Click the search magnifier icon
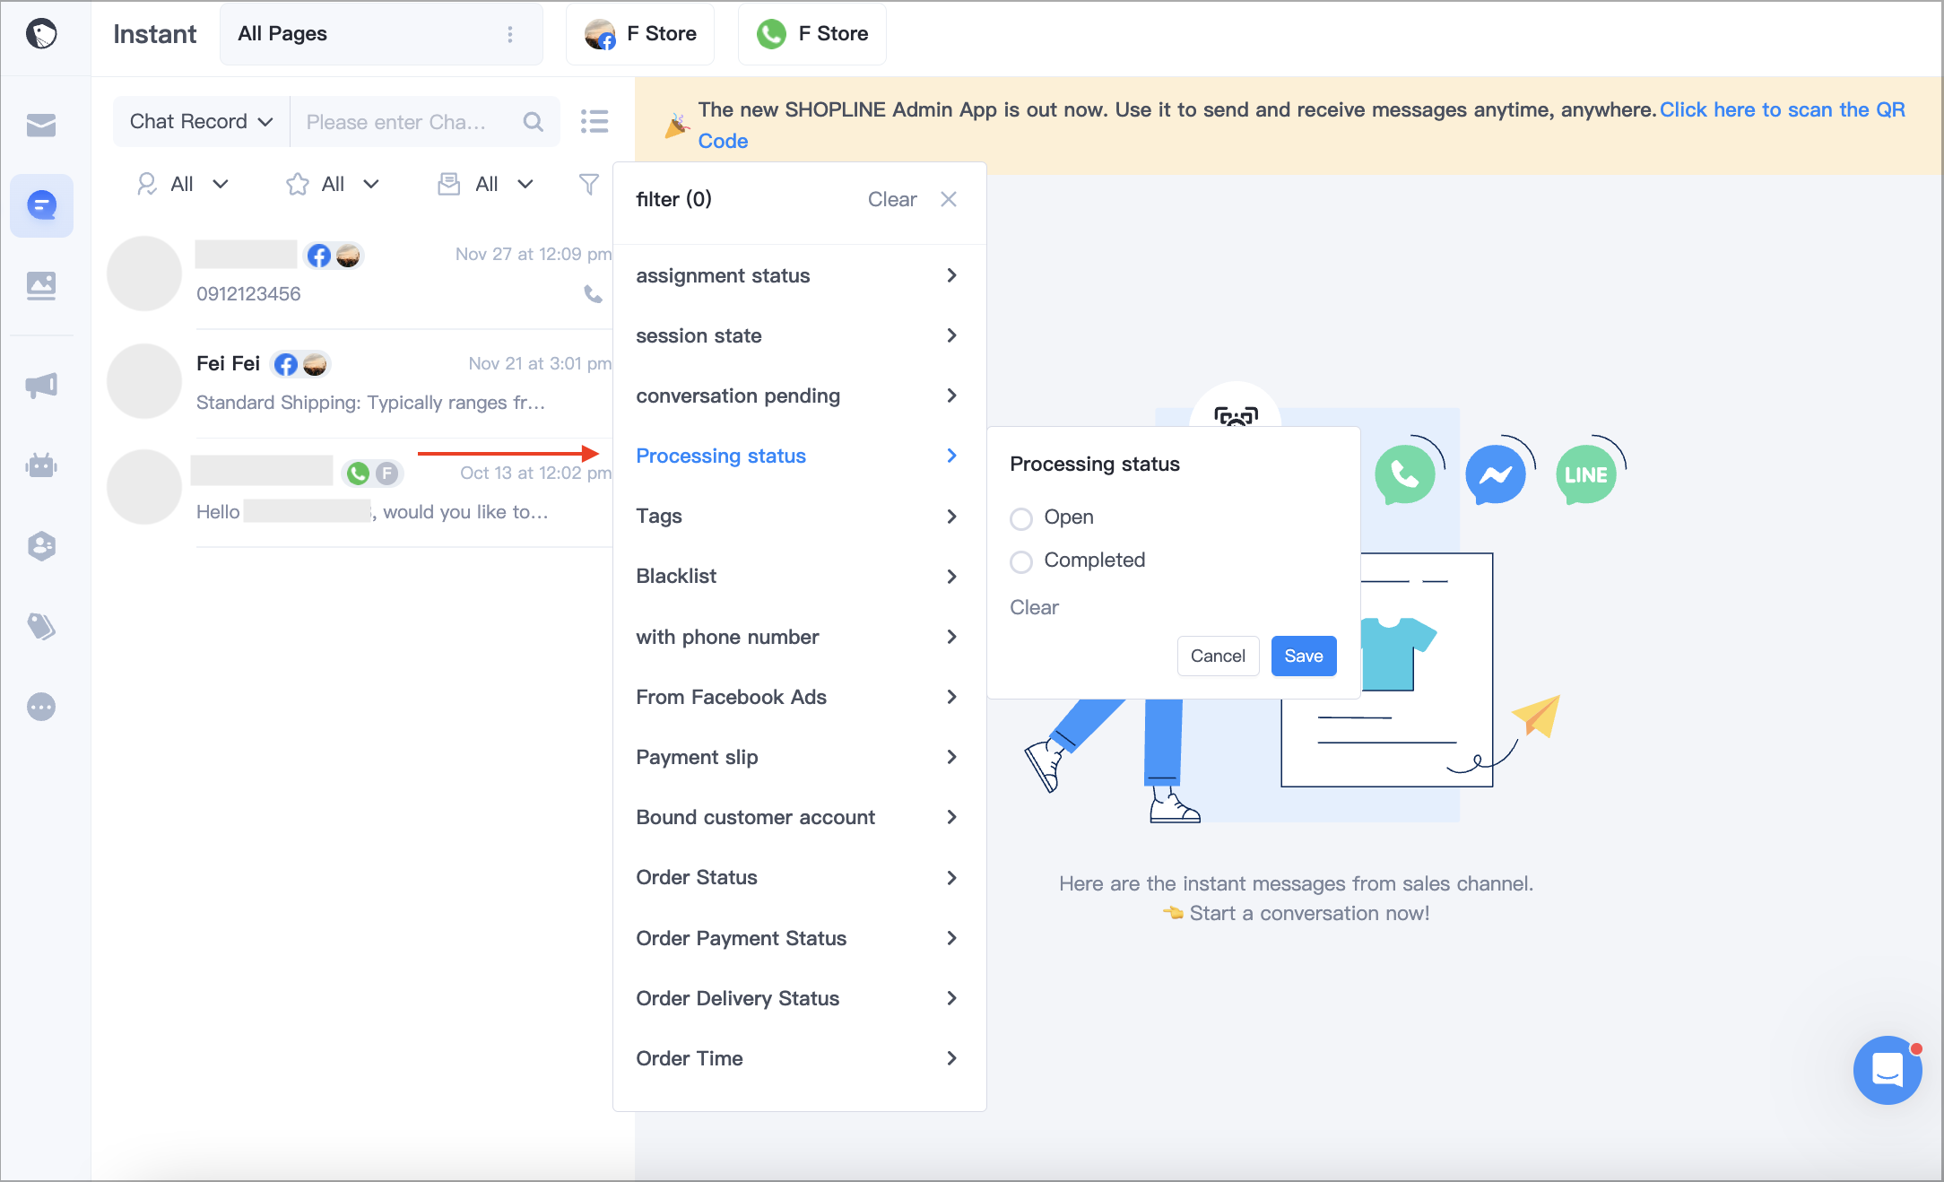 (534, 121)
